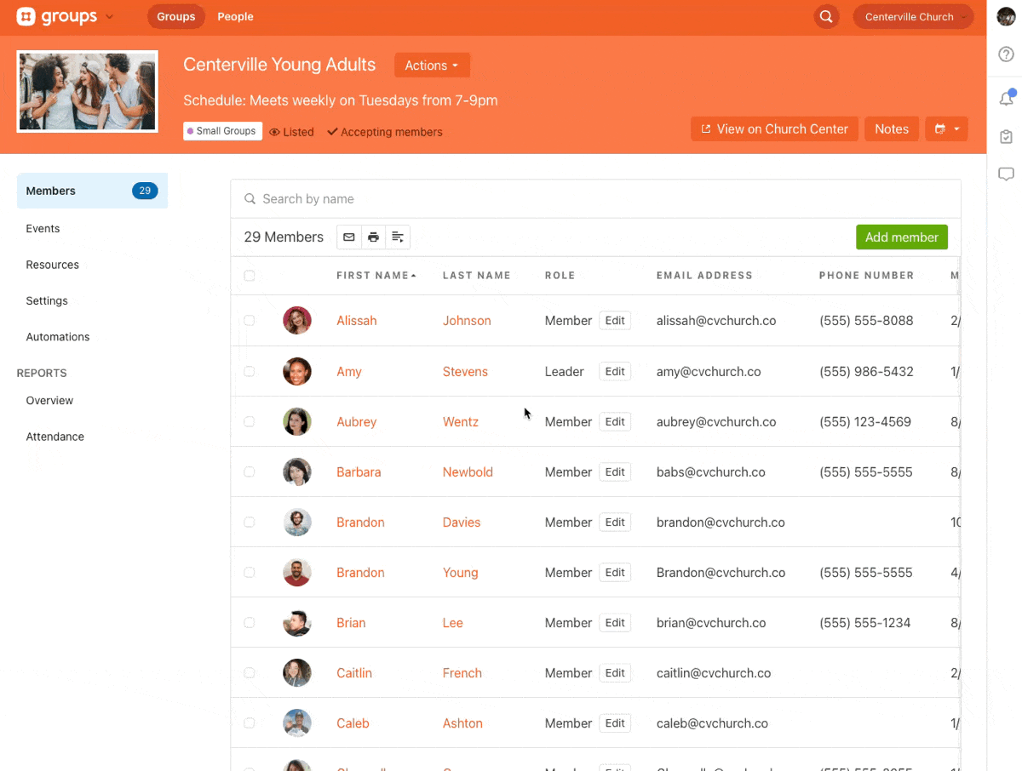This screenshot has width=1022, height=771.
Task: Click the email members envelope icon
Action: tap(348, 237)
